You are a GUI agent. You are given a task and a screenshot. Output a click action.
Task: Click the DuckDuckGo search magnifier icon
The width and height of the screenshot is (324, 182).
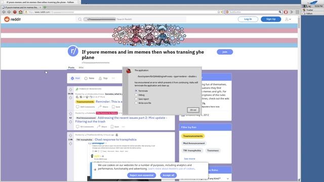point(280,12)
